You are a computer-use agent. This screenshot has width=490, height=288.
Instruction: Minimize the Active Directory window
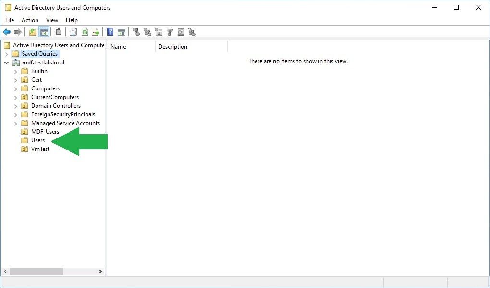point(435,8)
